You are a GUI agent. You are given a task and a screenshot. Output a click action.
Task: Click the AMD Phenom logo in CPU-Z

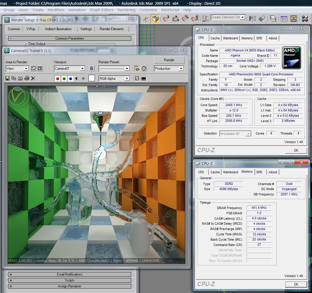[x=292, y=58]
